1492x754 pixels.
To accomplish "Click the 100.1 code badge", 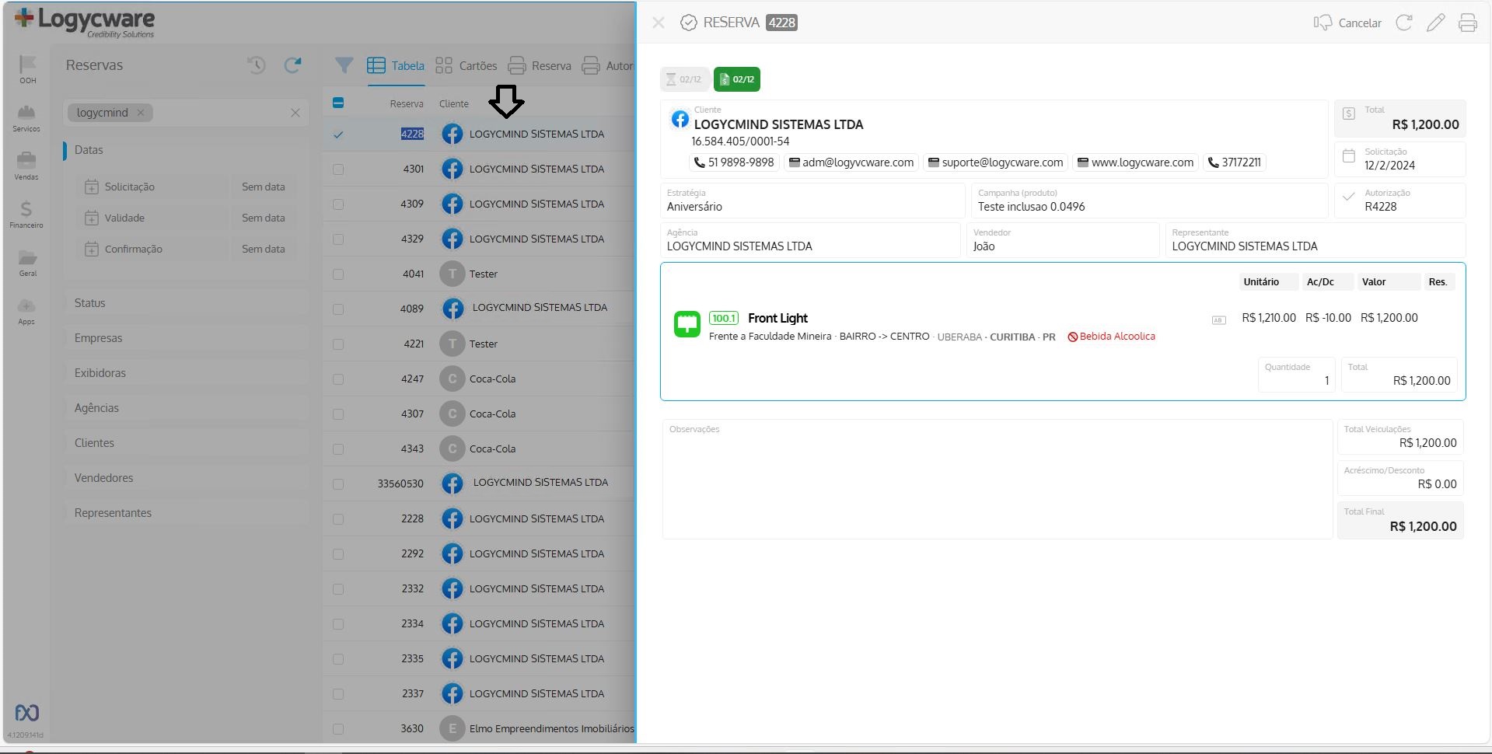I will [724, 318].
